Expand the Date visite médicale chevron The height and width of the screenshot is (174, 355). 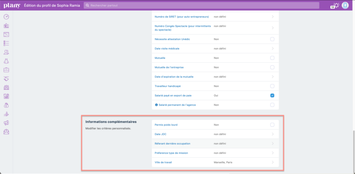(272, 49)
